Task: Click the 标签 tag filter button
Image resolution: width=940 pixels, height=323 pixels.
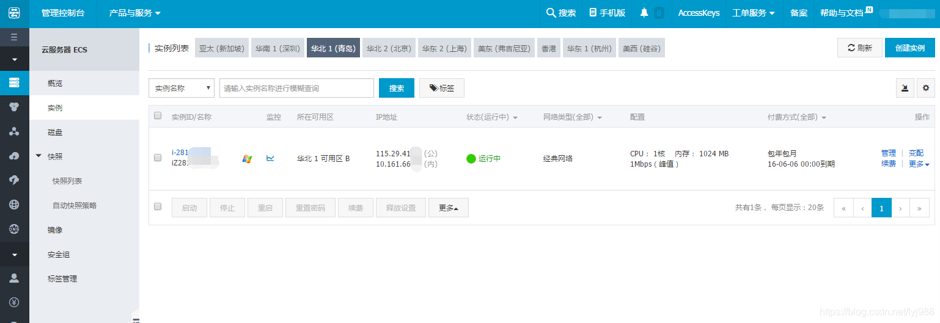Action: [x=442, y=88]
